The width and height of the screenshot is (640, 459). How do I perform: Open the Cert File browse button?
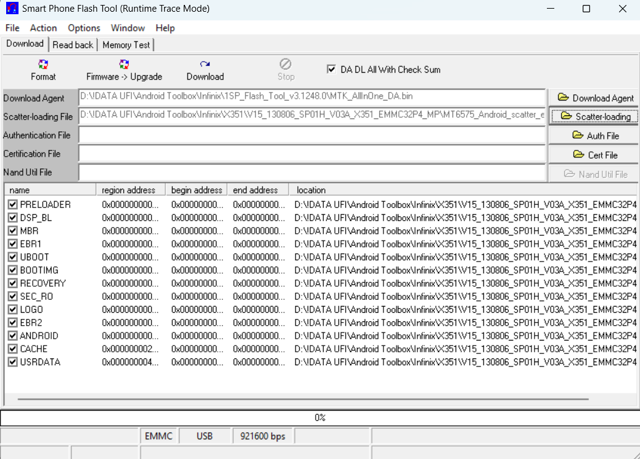click(x=595, y=155)
